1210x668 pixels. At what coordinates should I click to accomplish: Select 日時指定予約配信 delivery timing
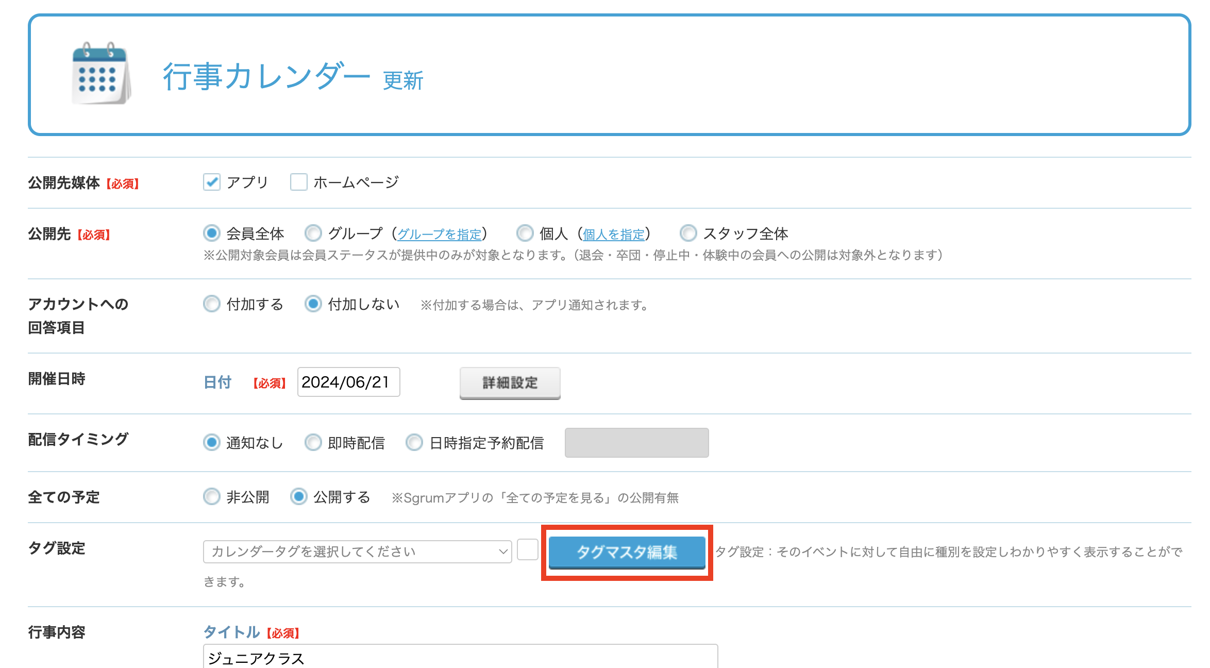tap(414, 443)
